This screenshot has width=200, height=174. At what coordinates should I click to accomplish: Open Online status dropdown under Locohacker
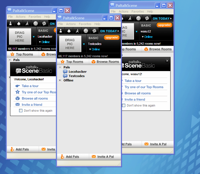44,42
